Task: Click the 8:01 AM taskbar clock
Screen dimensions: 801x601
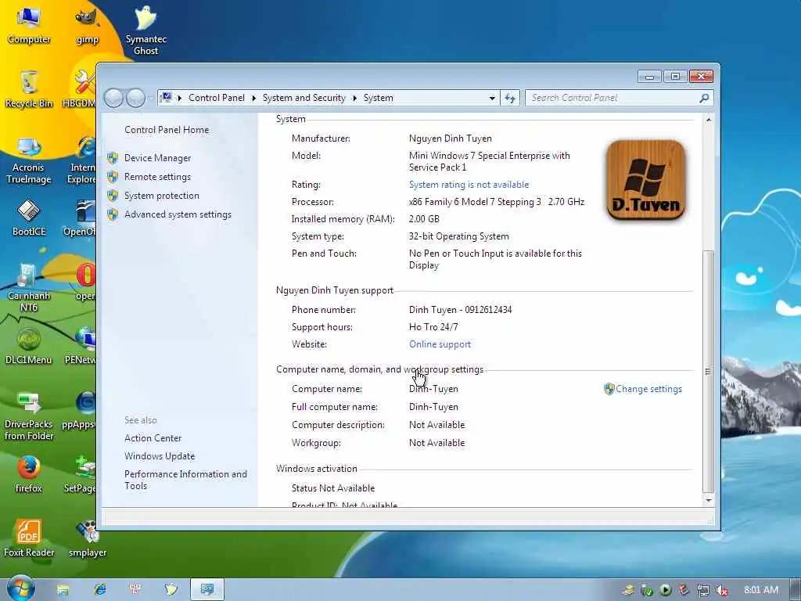Action: [760, 590]
